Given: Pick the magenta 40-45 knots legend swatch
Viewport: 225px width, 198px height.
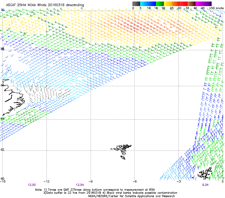Looking at the screenshot, I should 199,4.
